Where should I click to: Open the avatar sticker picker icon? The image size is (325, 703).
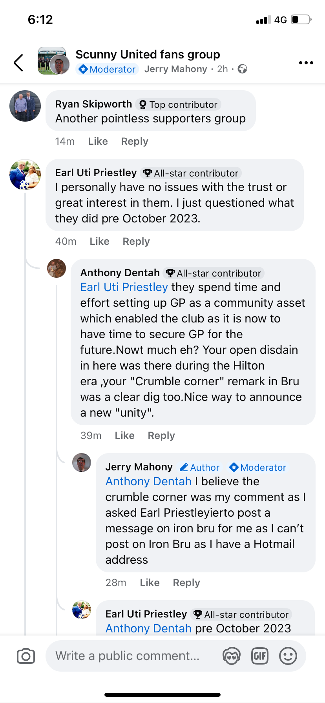click(x=231, y=656)
